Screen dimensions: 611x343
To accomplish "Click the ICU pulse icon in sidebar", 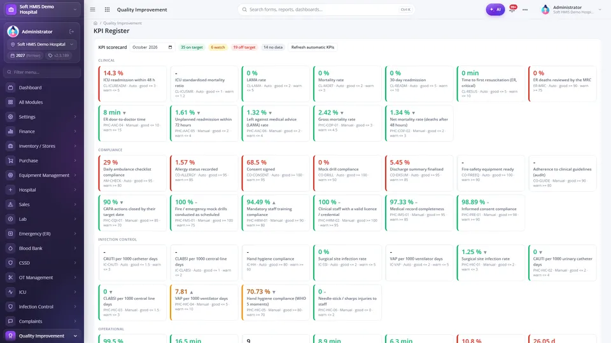I will [x=11, y=292].
